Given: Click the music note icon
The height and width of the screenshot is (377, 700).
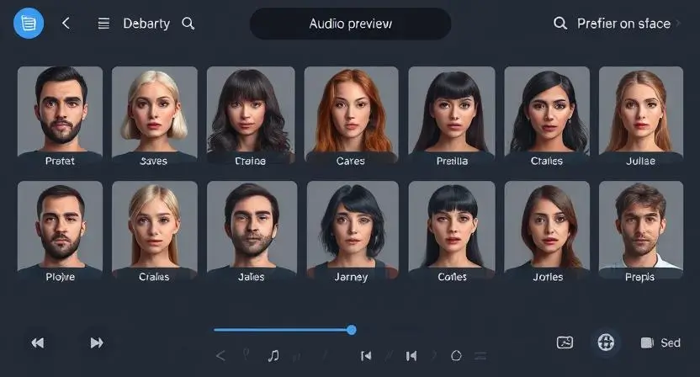Looking at the screenshot, I should (x=273, y=356).
